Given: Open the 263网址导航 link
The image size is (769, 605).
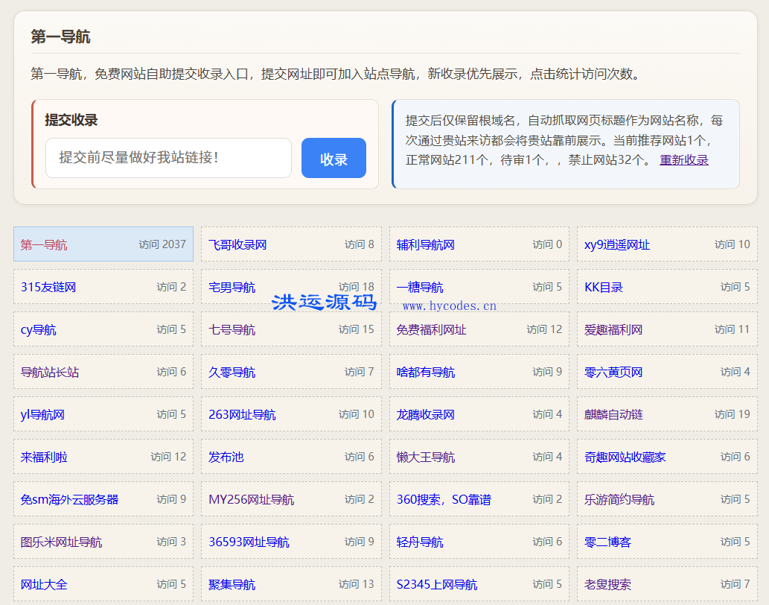Looking at the screenshot, I should (x=242, y=414).
